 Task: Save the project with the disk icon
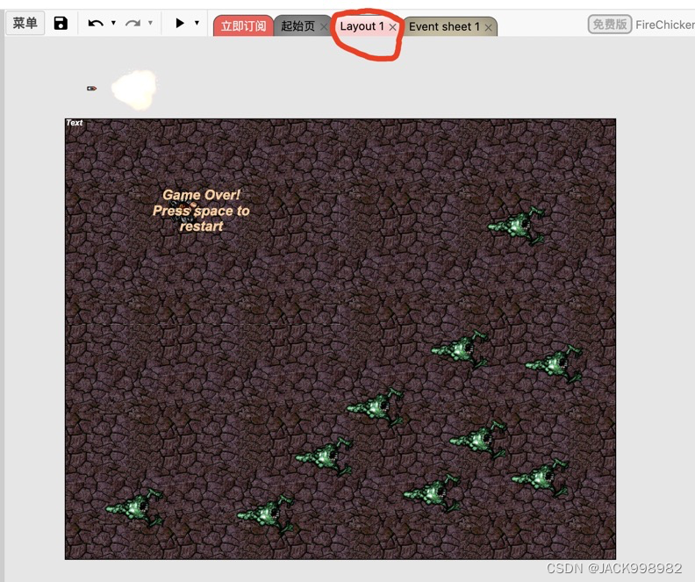(61, 23)
